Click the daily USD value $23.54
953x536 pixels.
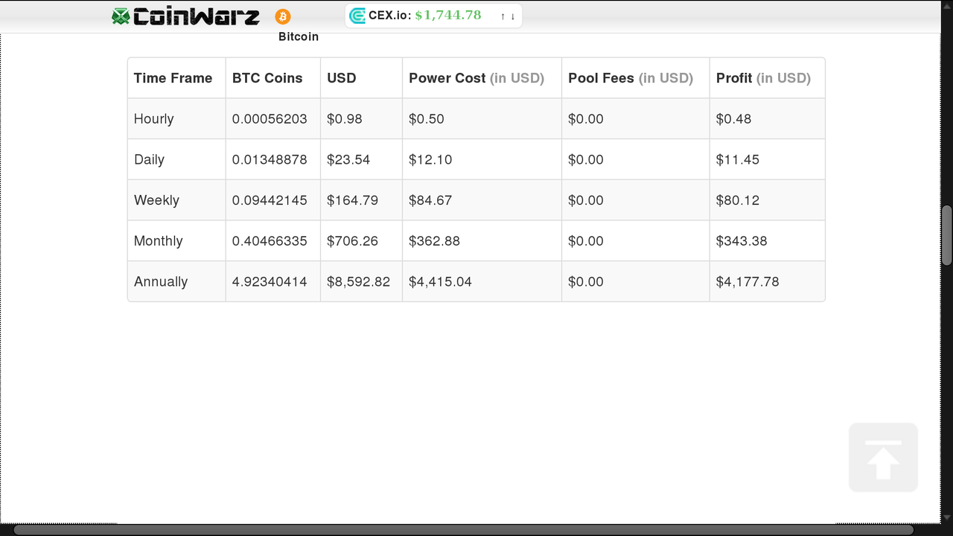point(348,159)
